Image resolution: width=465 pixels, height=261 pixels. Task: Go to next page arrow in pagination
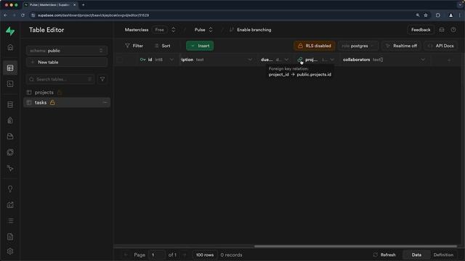click(185, 254)
